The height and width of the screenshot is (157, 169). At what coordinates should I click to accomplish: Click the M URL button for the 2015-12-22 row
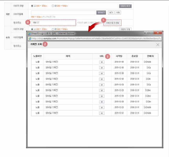[102, 113]
